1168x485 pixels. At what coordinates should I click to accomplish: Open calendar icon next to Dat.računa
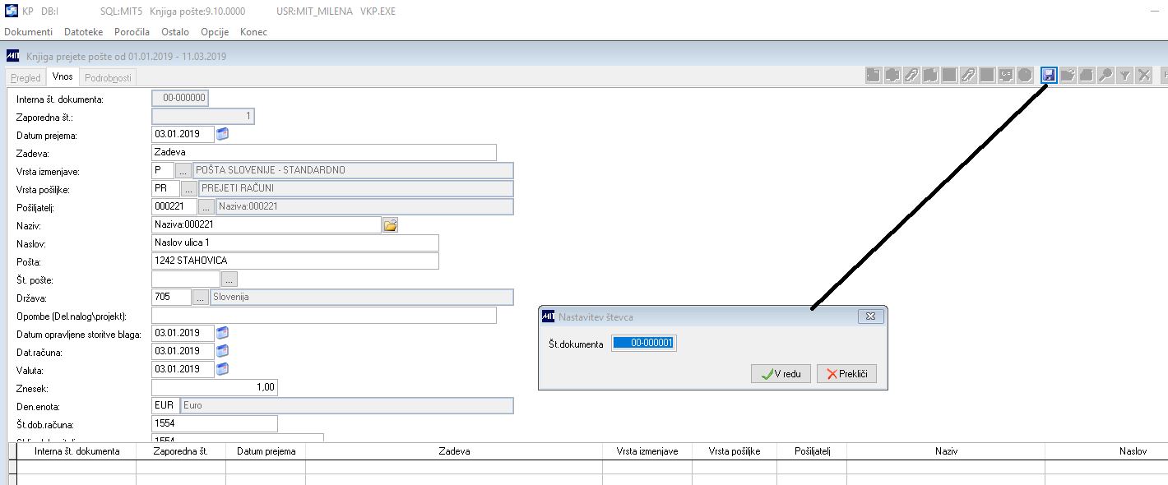tap(222, 351)
